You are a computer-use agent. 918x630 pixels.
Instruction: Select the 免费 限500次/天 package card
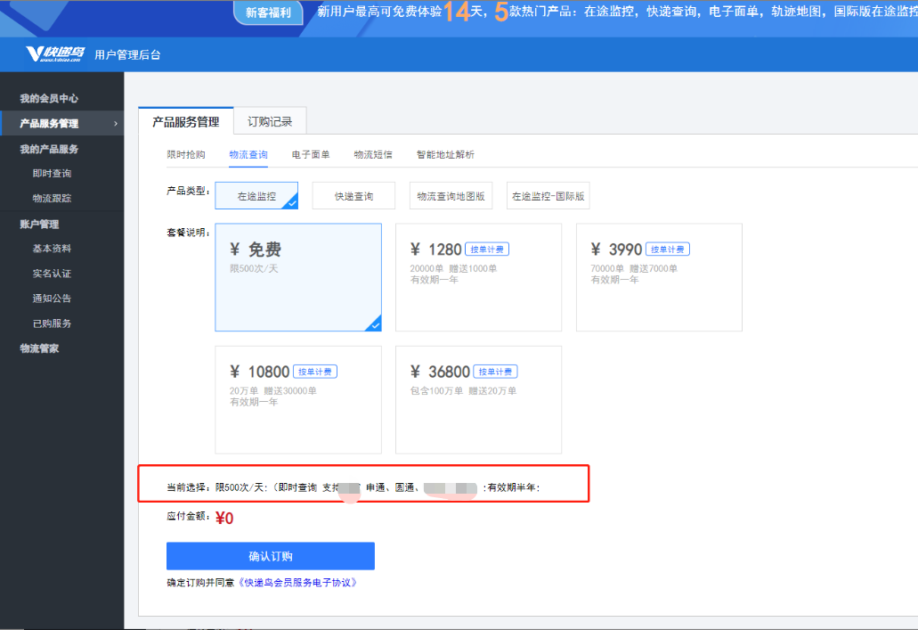(298, 277)
